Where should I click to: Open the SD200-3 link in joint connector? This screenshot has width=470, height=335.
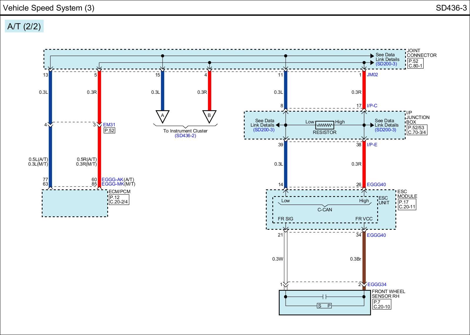386,64
